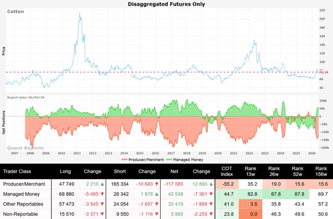Click the red down arrow beside -1 888

click(x=211, y=204)
